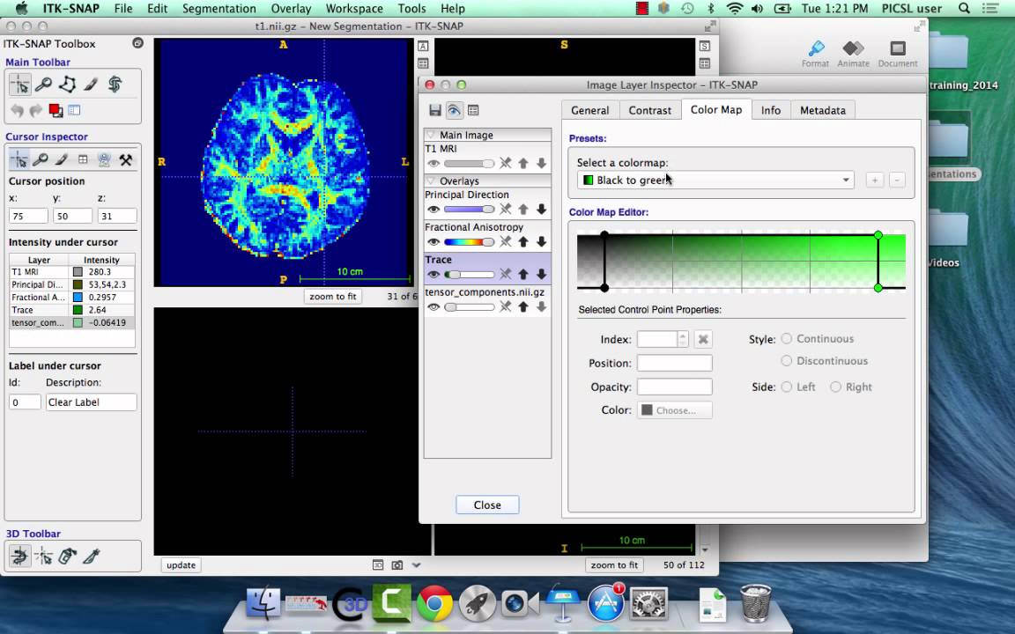Viewport: 1015px width, 634px height.
Task: Open Spotlight search in menu bar
Action: tap(964, 9)
